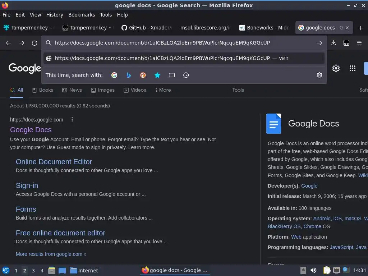The image size is (368, 276).
Task: Click the Google Docs blue document icon
Action: coord(273,124)
